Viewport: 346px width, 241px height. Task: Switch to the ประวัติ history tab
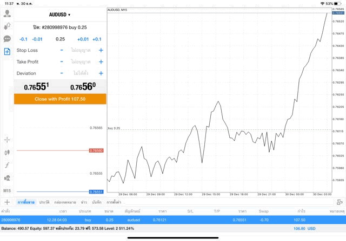pyautogui.click(x=44, y=202)
